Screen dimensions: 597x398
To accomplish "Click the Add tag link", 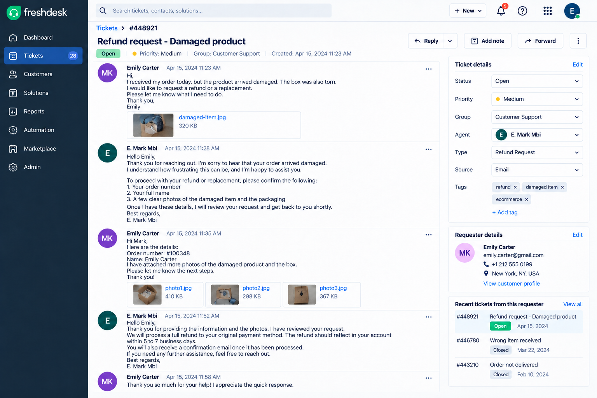I will tap(505, 213).
